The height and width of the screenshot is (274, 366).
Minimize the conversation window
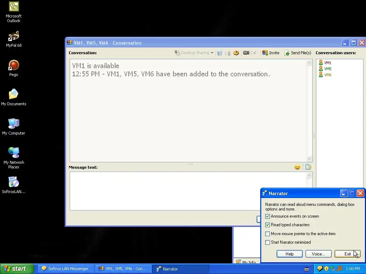pyautogui.click(x=345, y=43)
